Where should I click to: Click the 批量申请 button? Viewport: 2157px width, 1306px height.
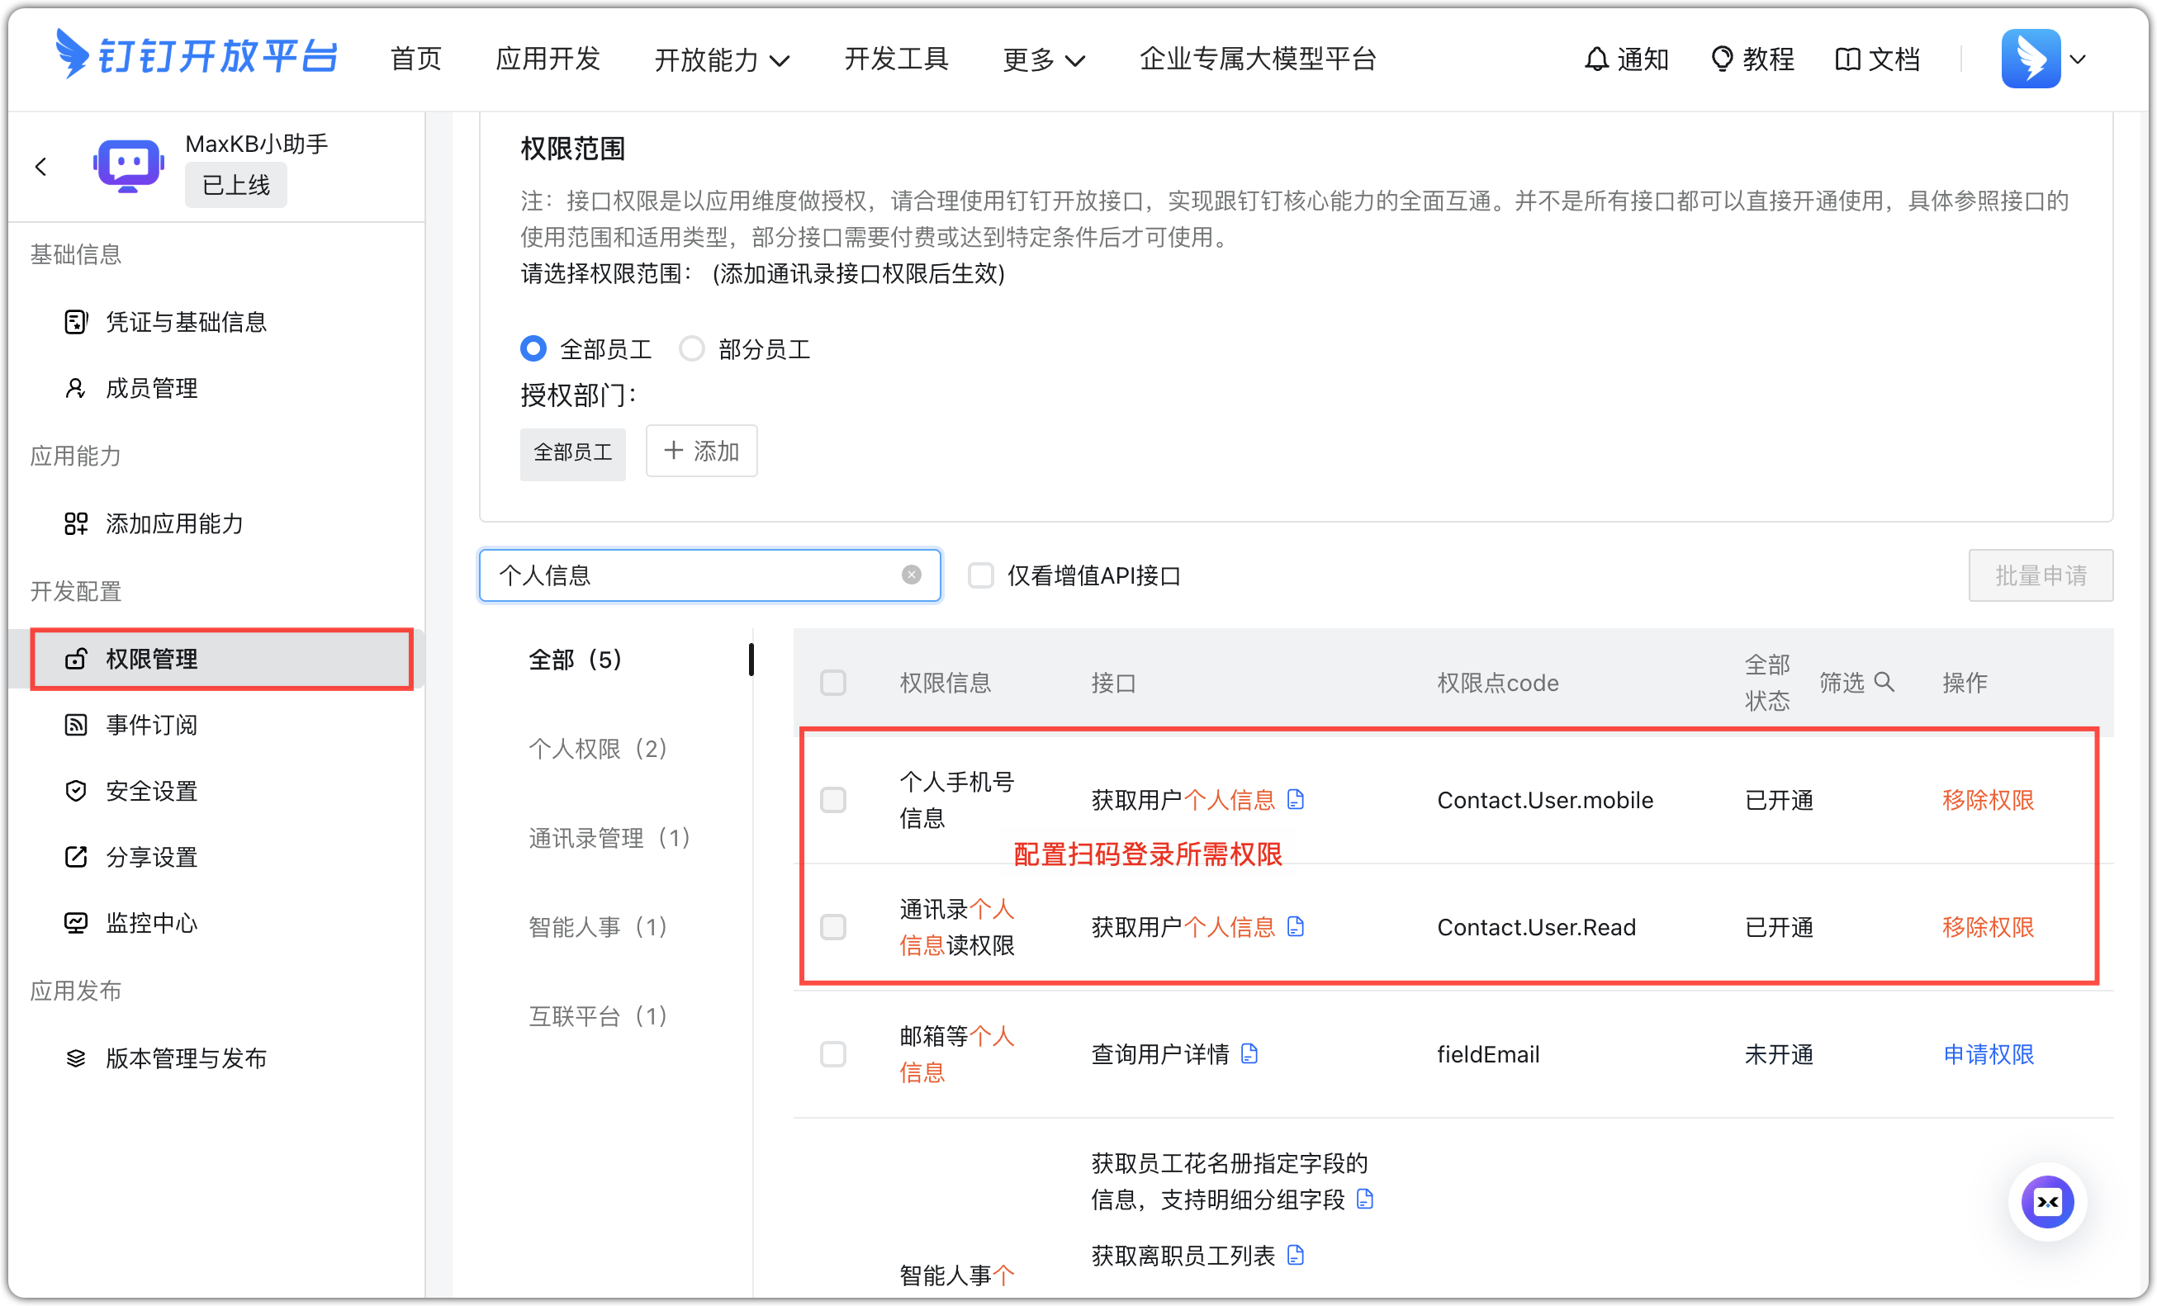click(x=2040, y=575)
